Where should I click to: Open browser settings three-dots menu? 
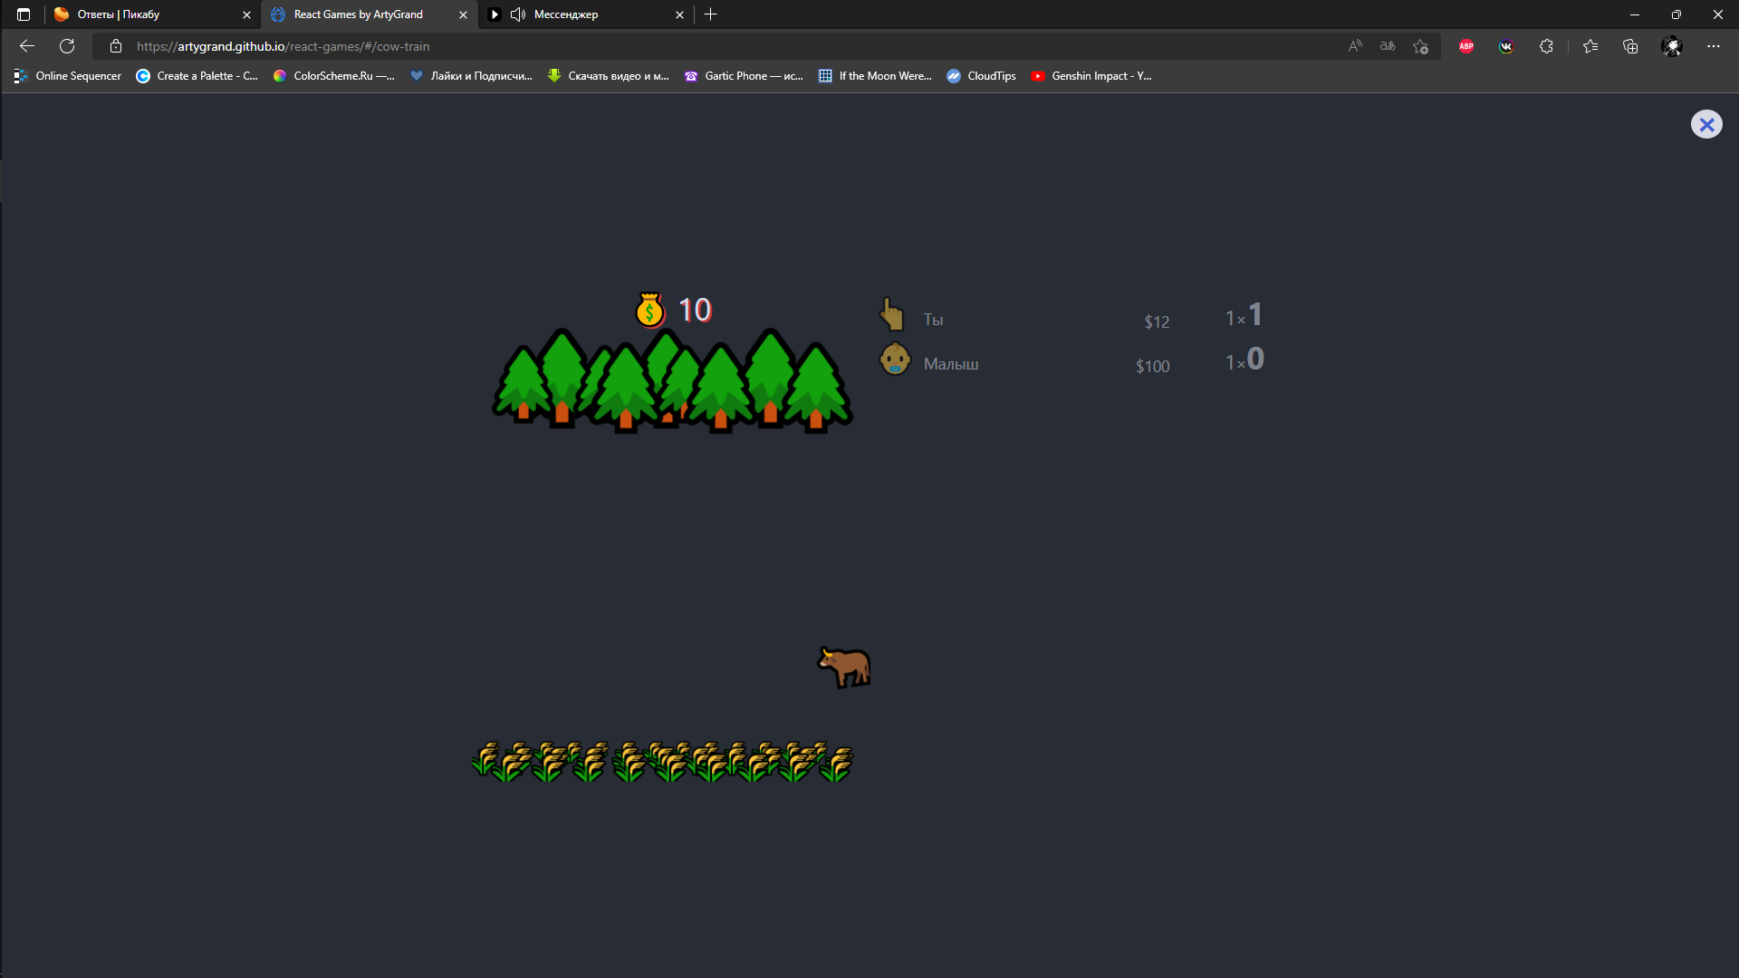pyautogui.click(x=1713, y=46)
